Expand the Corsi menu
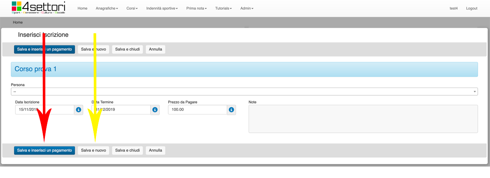Viewport: 490px width, 178px height. click(x=132, y=9)
